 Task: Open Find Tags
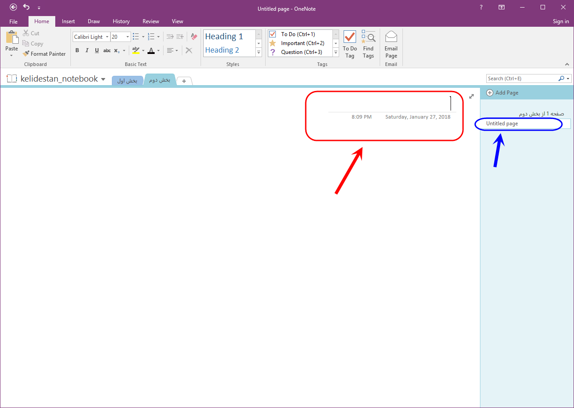coord(368,45)
